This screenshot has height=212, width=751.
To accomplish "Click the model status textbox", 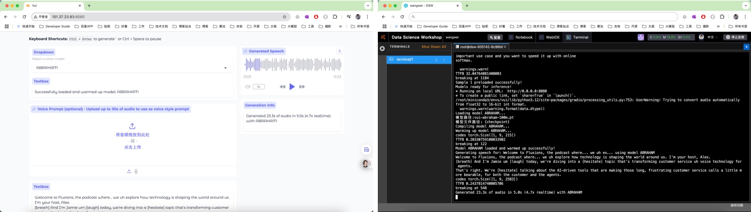I will pyautogui.click(x=132, y=92).
